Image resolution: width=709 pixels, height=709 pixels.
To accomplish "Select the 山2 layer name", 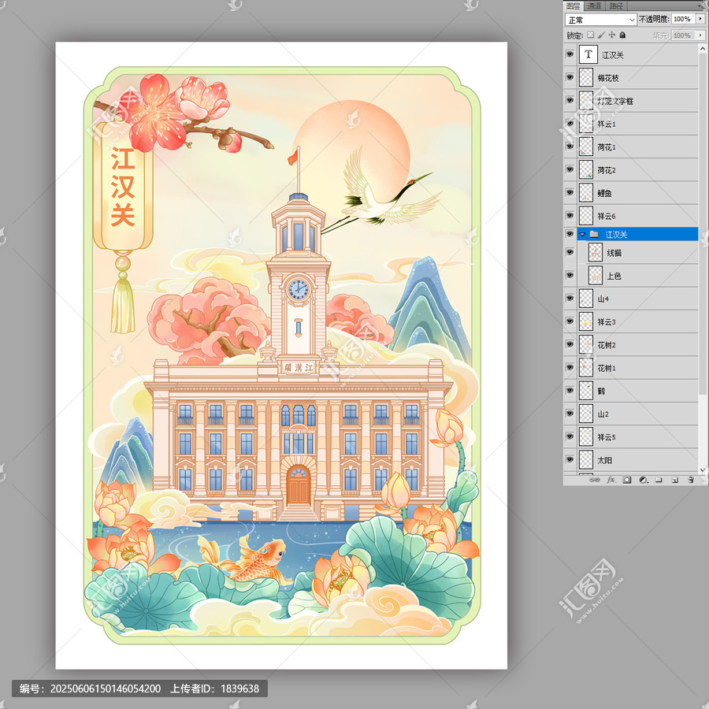I will click(603, 414).
